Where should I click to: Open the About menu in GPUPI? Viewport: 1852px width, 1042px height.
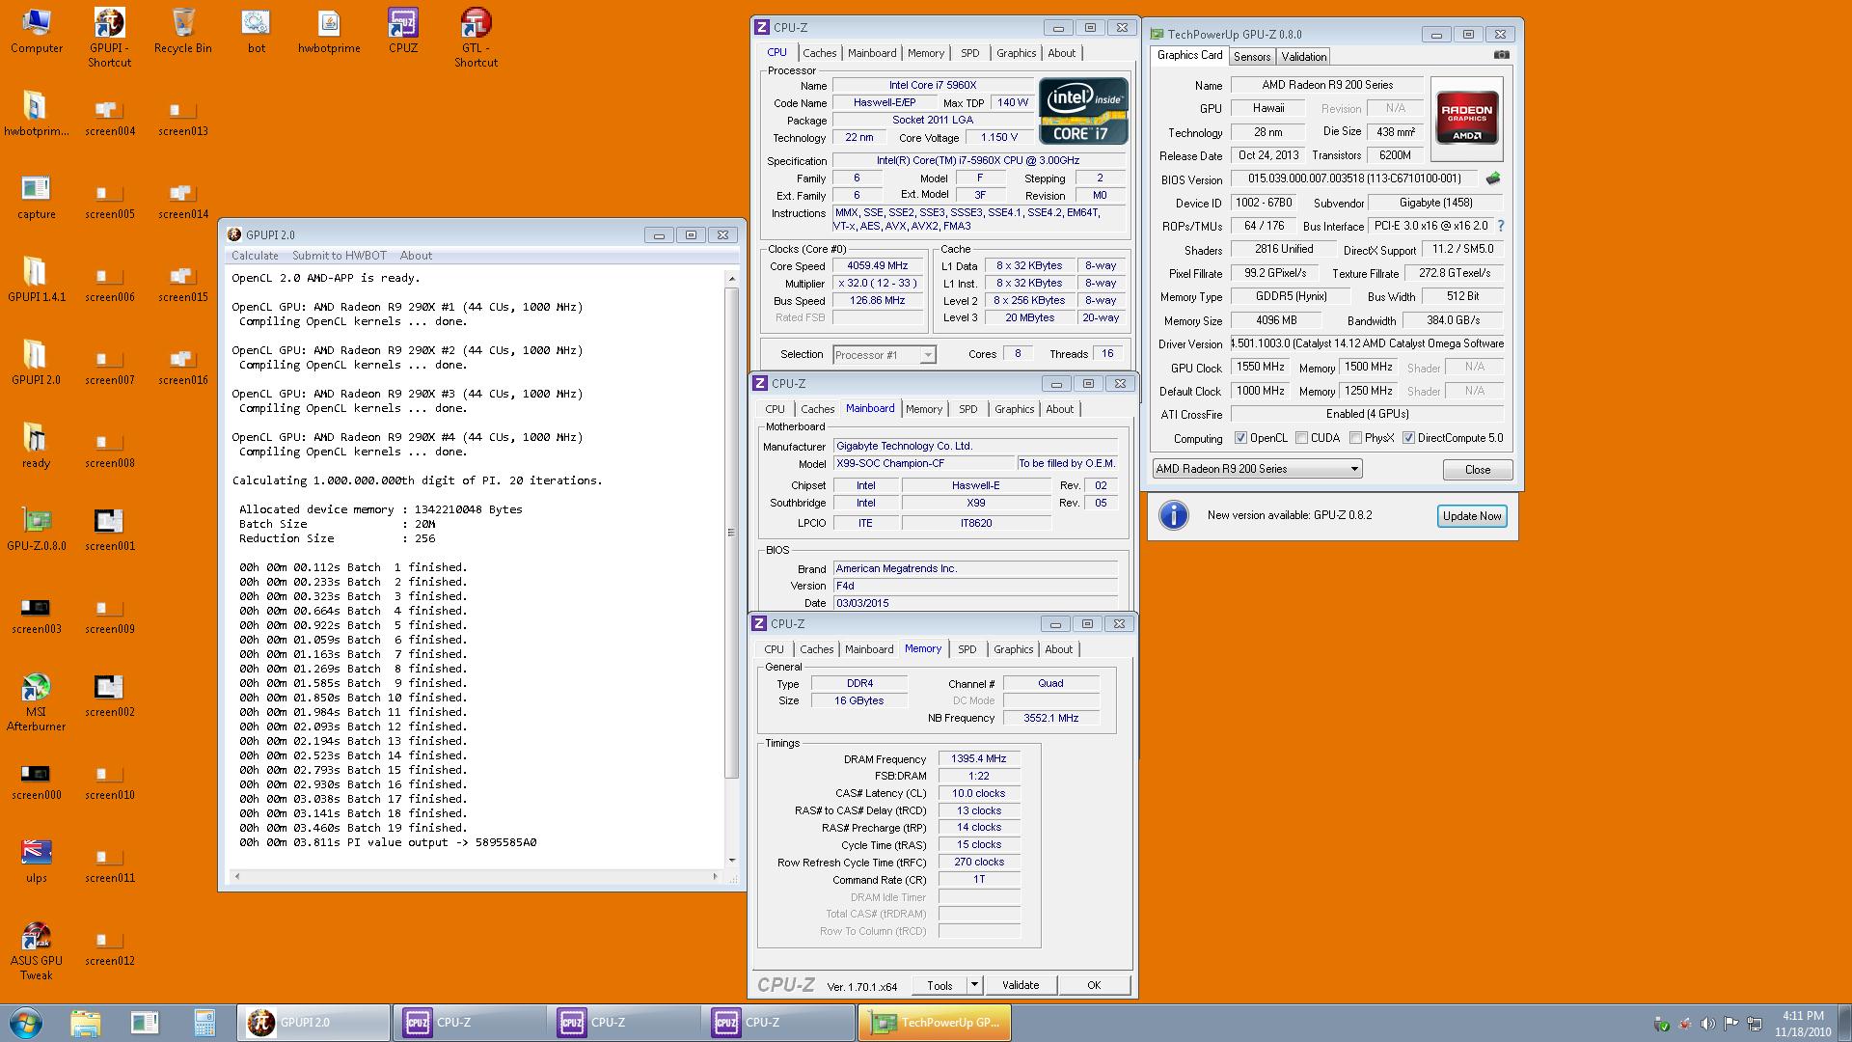point(416,256)
